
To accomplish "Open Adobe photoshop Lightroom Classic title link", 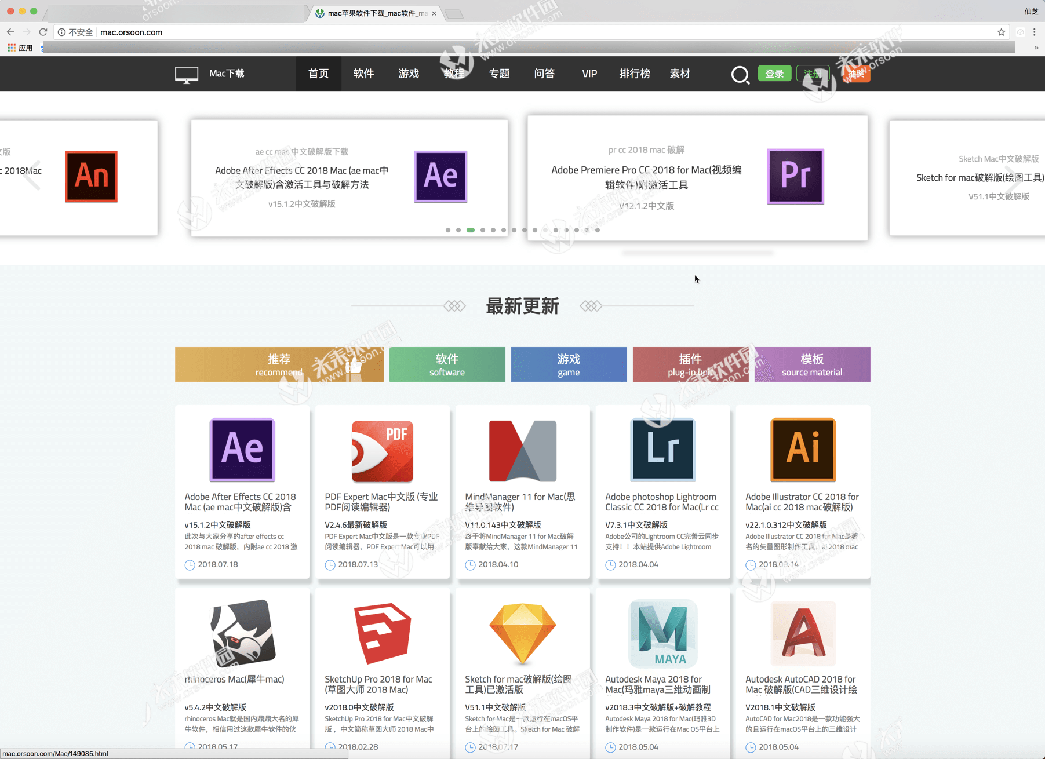I will tap(662, 502).
